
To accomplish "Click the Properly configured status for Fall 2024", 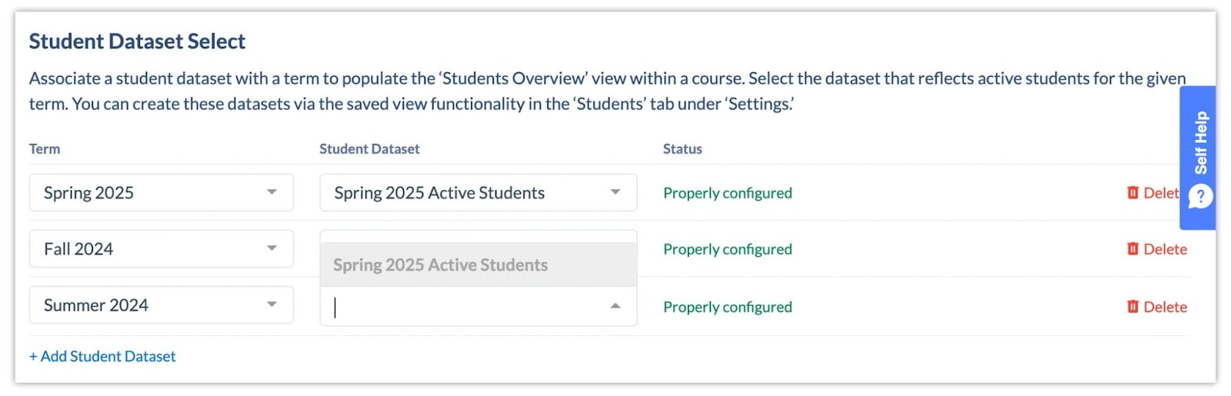I will (727, 249).
